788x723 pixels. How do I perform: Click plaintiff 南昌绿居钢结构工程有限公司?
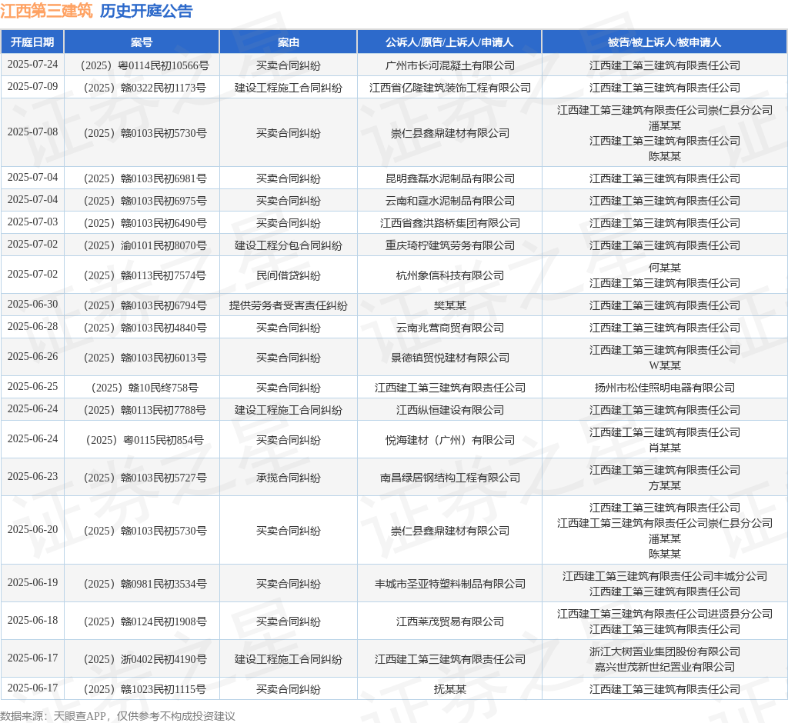click(450, 478)
